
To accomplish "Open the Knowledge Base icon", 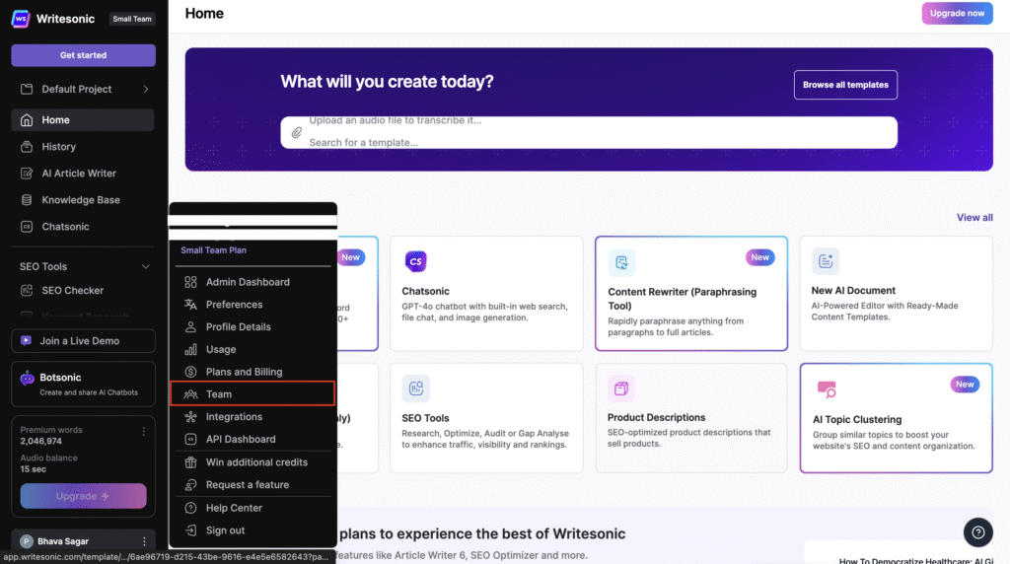I will pos(27,199).
